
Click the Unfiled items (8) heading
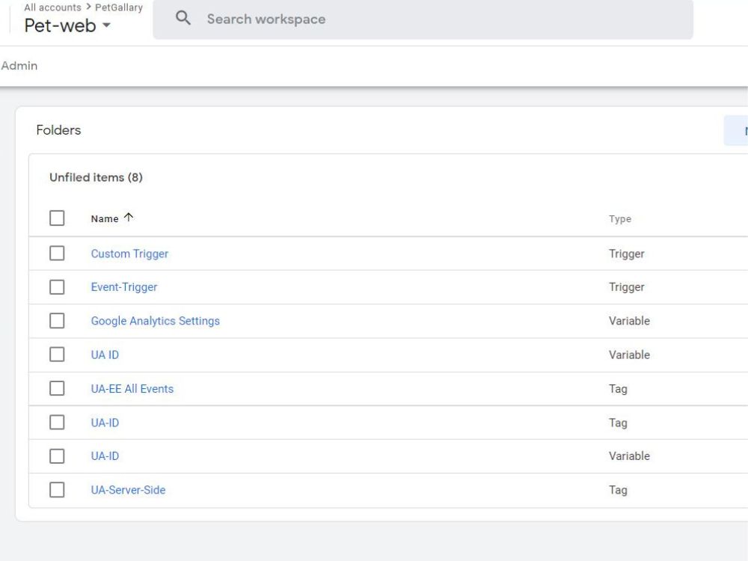coord(96,177)
